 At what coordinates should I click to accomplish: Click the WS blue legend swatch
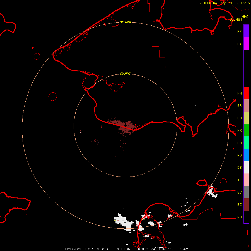coord(246,155)
